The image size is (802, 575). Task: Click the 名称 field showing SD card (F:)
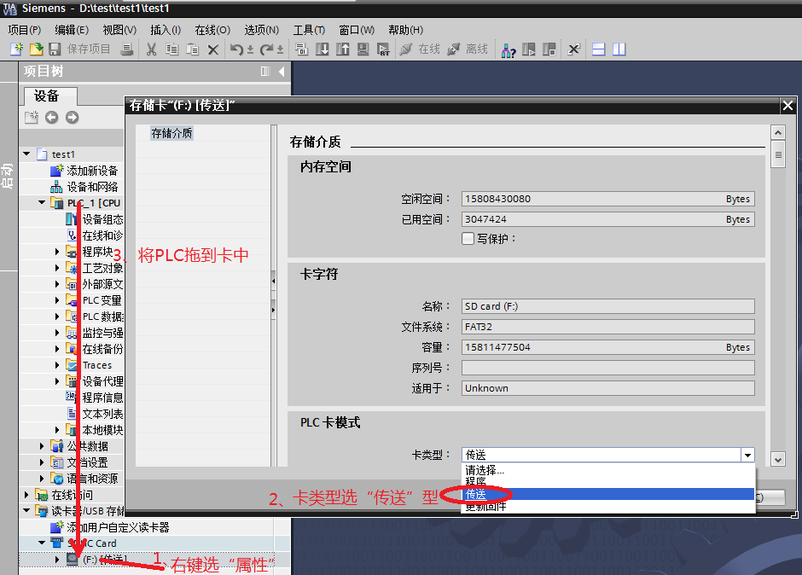[607, 306]
